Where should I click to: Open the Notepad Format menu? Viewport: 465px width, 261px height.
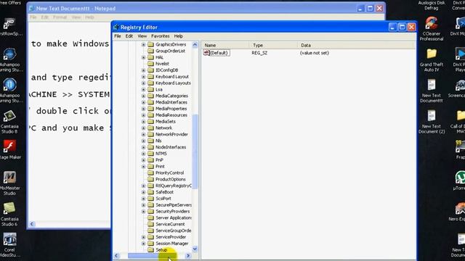[x=60, y=17]
